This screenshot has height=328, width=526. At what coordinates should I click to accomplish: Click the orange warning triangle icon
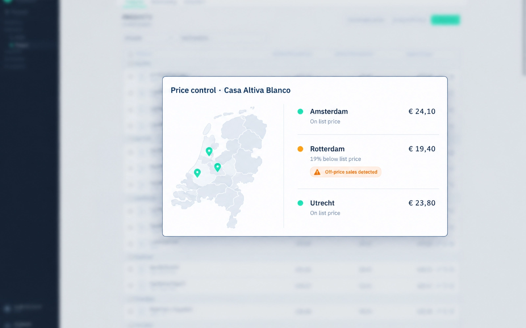(x=317, y=172)
